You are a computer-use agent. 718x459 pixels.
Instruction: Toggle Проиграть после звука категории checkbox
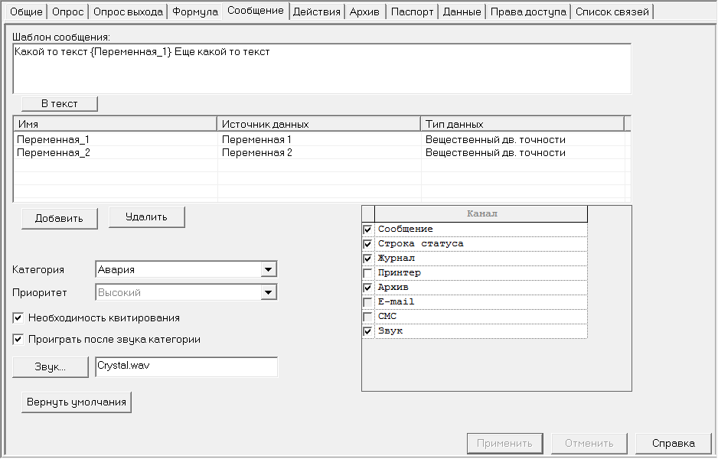tap(18, 340)
